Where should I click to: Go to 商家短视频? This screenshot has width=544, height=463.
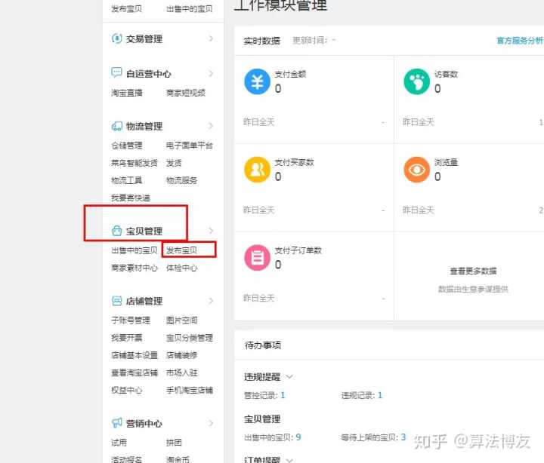tap(186, 93)
